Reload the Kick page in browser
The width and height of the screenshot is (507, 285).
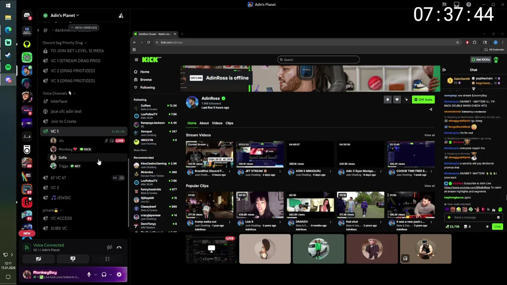tap(149, 42)
